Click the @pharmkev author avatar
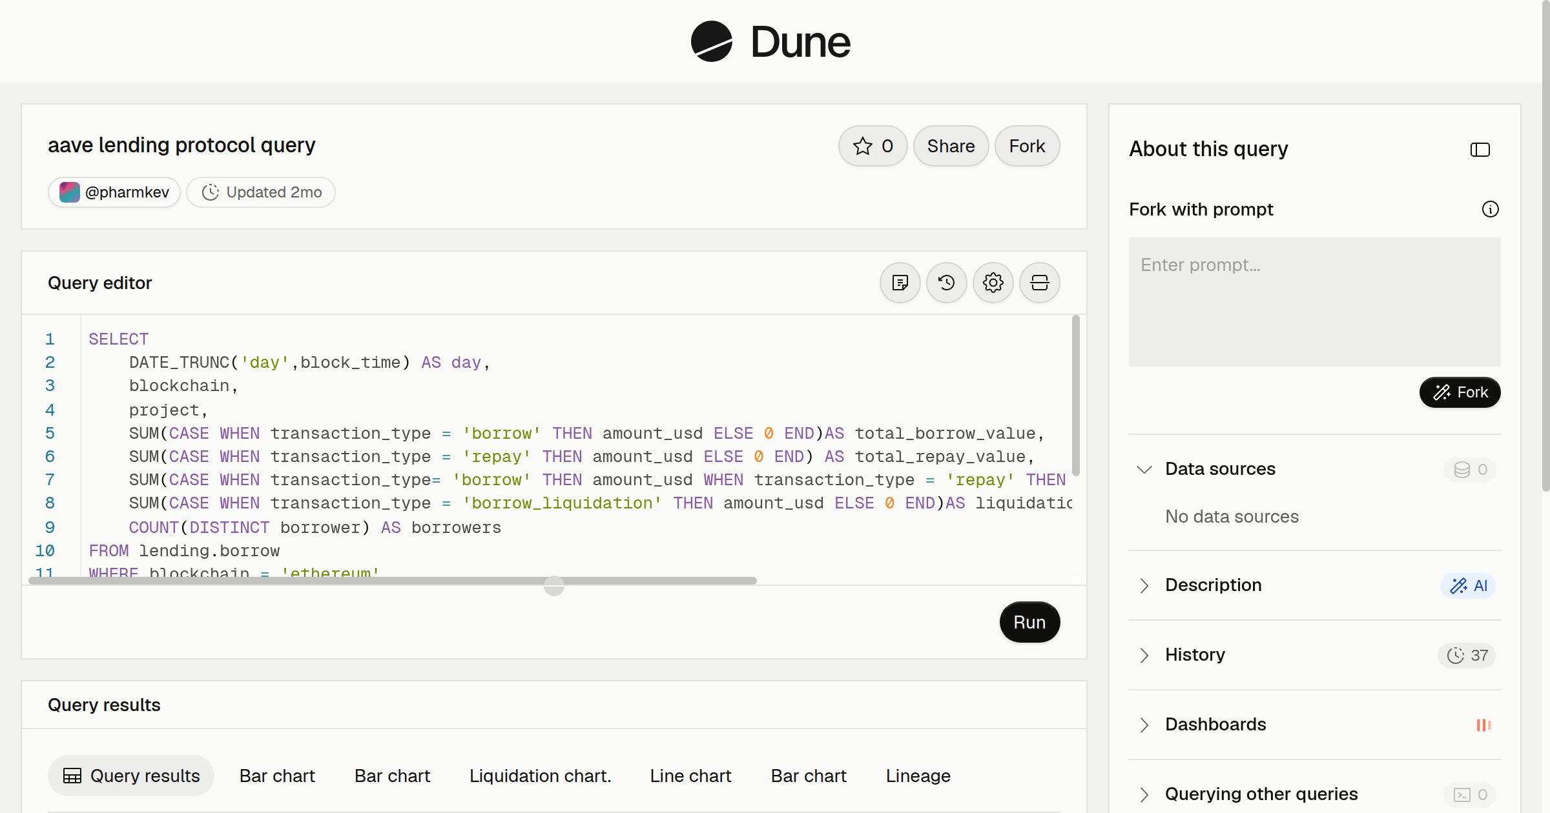 [70, 192]
